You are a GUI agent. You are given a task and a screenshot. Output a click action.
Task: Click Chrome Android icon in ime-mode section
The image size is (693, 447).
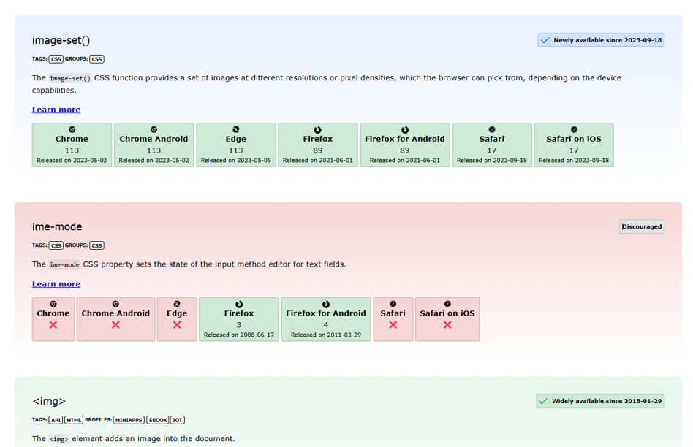click(115, 304)
